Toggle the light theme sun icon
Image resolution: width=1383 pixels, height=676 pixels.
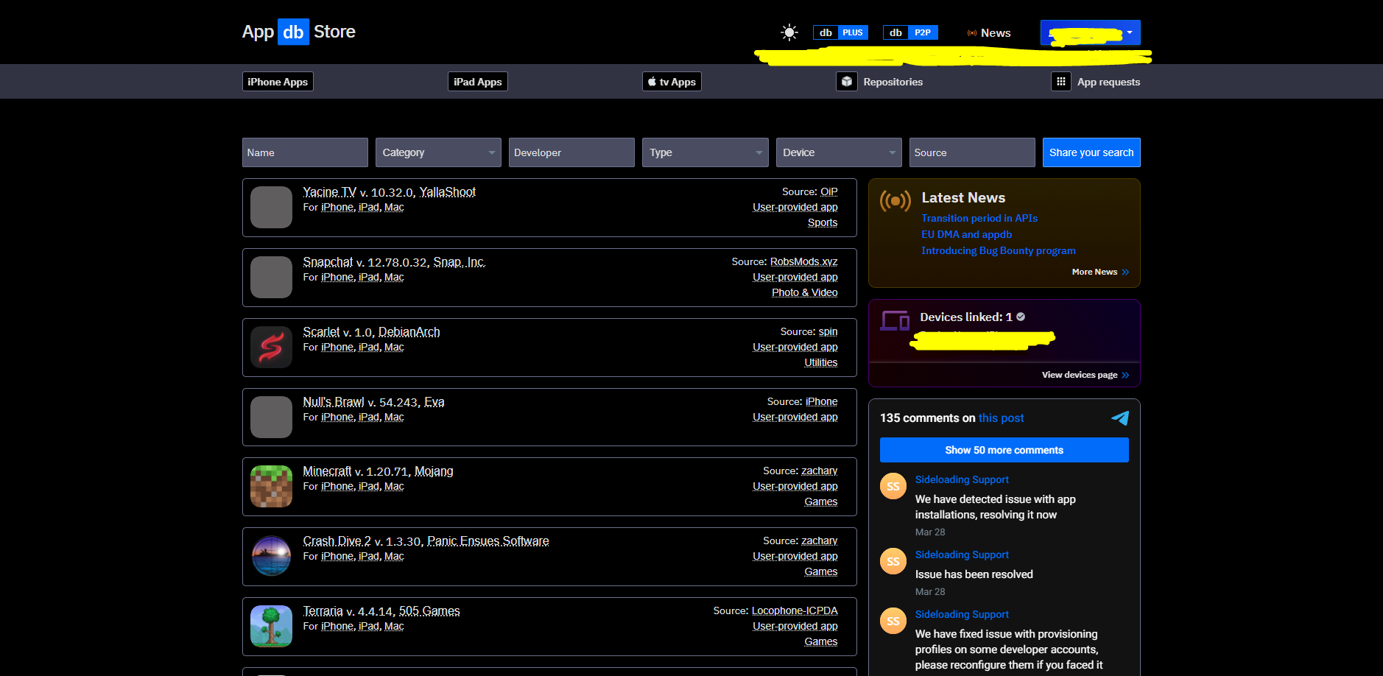789,32
